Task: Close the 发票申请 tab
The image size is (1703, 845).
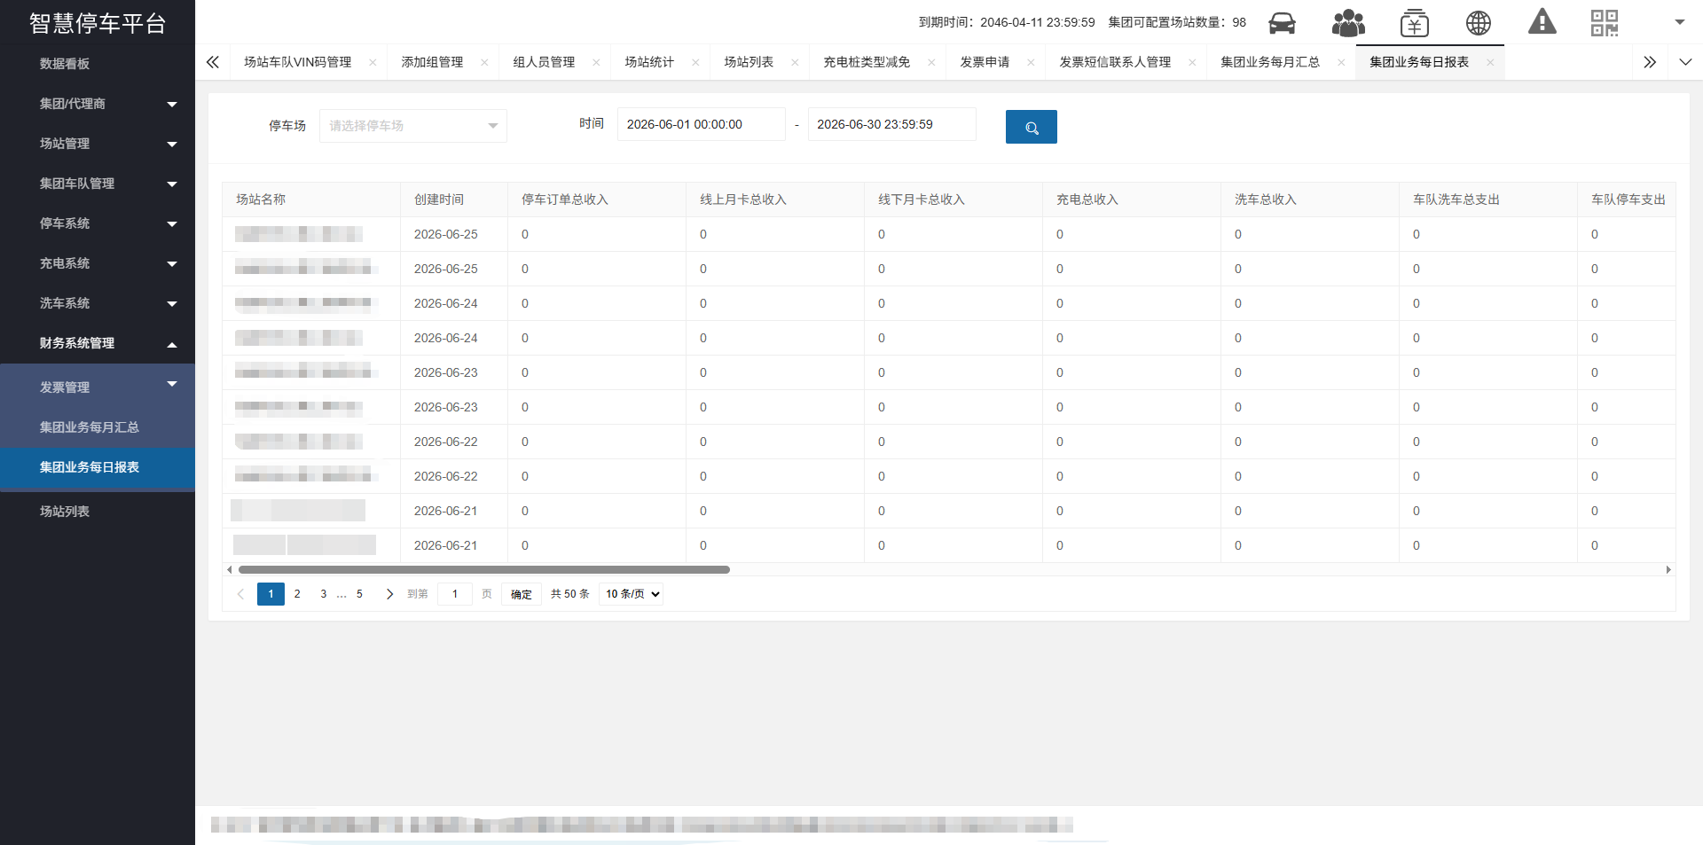Action: 1031,62
